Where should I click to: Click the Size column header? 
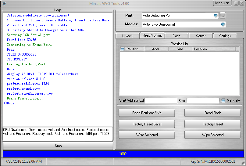[x=180, y=49]
